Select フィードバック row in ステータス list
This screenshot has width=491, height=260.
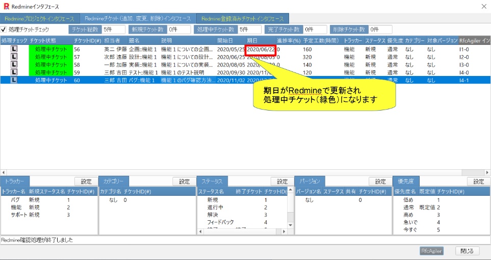pos(242,222)
